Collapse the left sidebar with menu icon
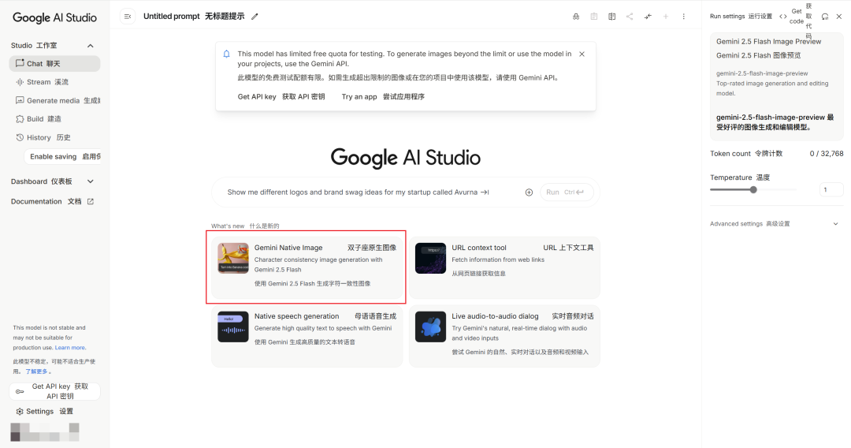The height and width of the screenshot is (448, 851). pos(128,17)
